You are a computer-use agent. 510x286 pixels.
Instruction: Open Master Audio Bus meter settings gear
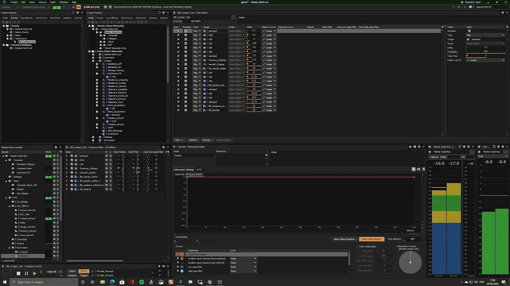click(464, 147)
